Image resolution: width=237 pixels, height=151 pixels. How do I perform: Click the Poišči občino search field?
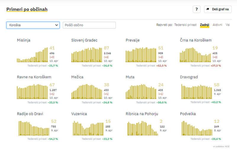[x=89, y=25]
